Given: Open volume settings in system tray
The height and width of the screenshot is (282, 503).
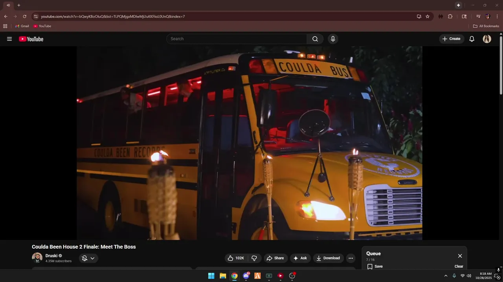Looking at the screenshot, I should (469, 276).
